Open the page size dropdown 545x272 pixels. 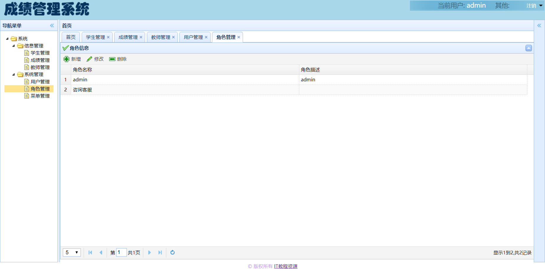click(x=72, y=253)
